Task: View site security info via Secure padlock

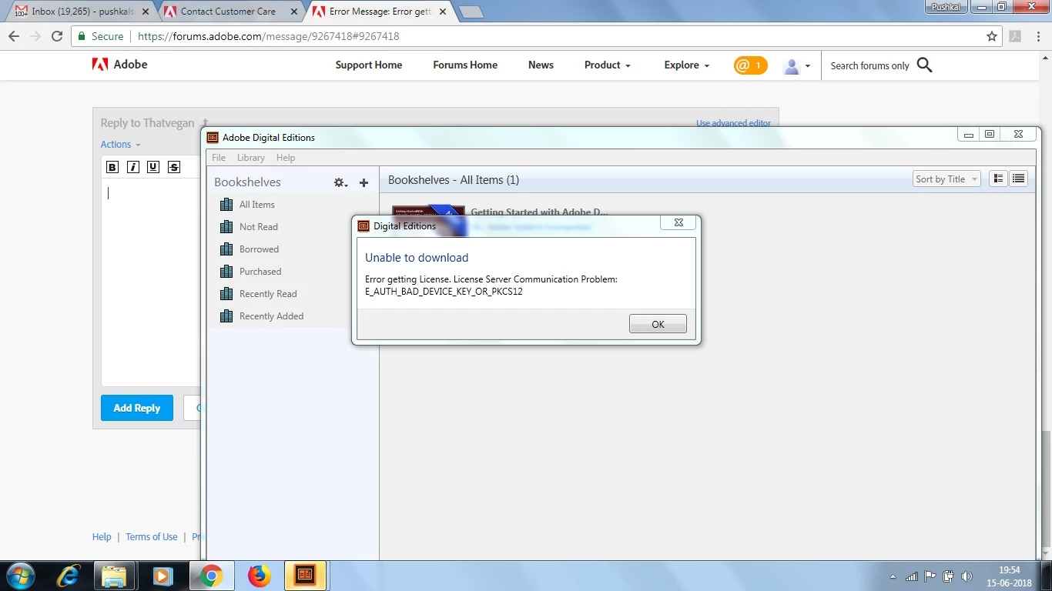Action: pyautogui.click(x=100, y=36)
